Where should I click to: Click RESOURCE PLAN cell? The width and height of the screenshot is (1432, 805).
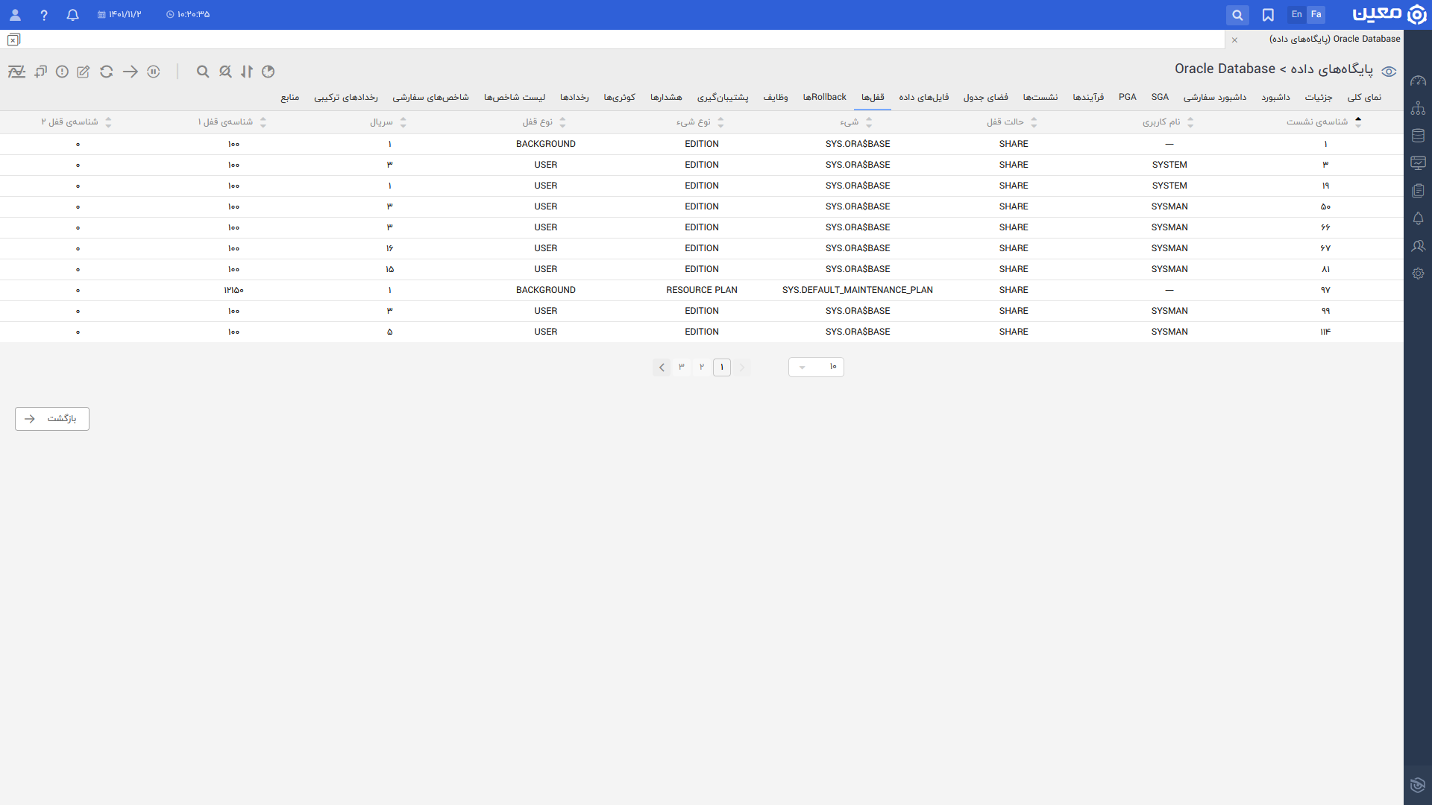pos(702,290)
